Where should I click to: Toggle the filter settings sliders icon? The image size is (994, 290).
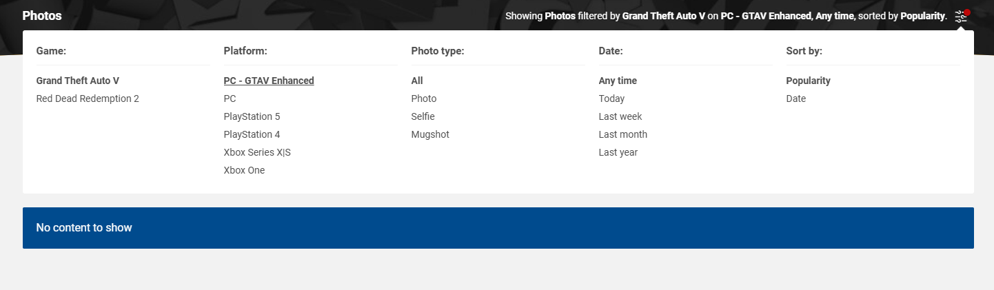coord(961,17)
